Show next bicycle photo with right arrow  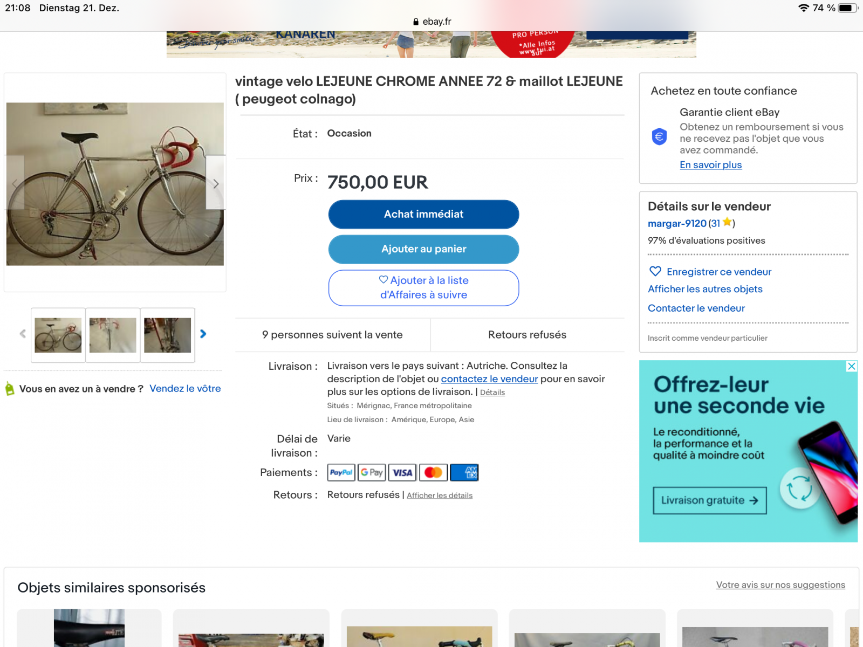coord(216,183)
